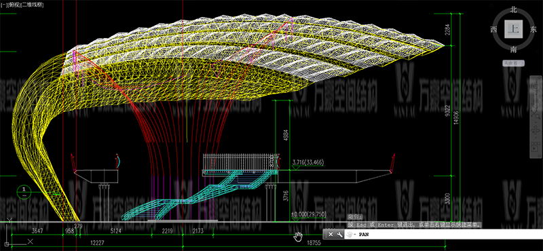Viewport: 543px width, 251px height.
Task: Click Zoom Extents in the navigation bar
Action: coord(536,115)
